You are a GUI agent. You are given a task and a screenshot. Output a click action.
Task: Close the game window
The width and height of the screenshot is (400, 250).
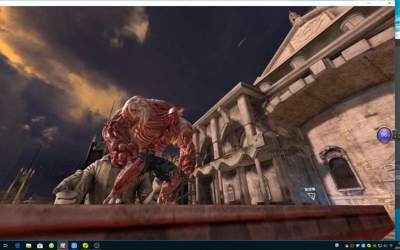(389, 3)
